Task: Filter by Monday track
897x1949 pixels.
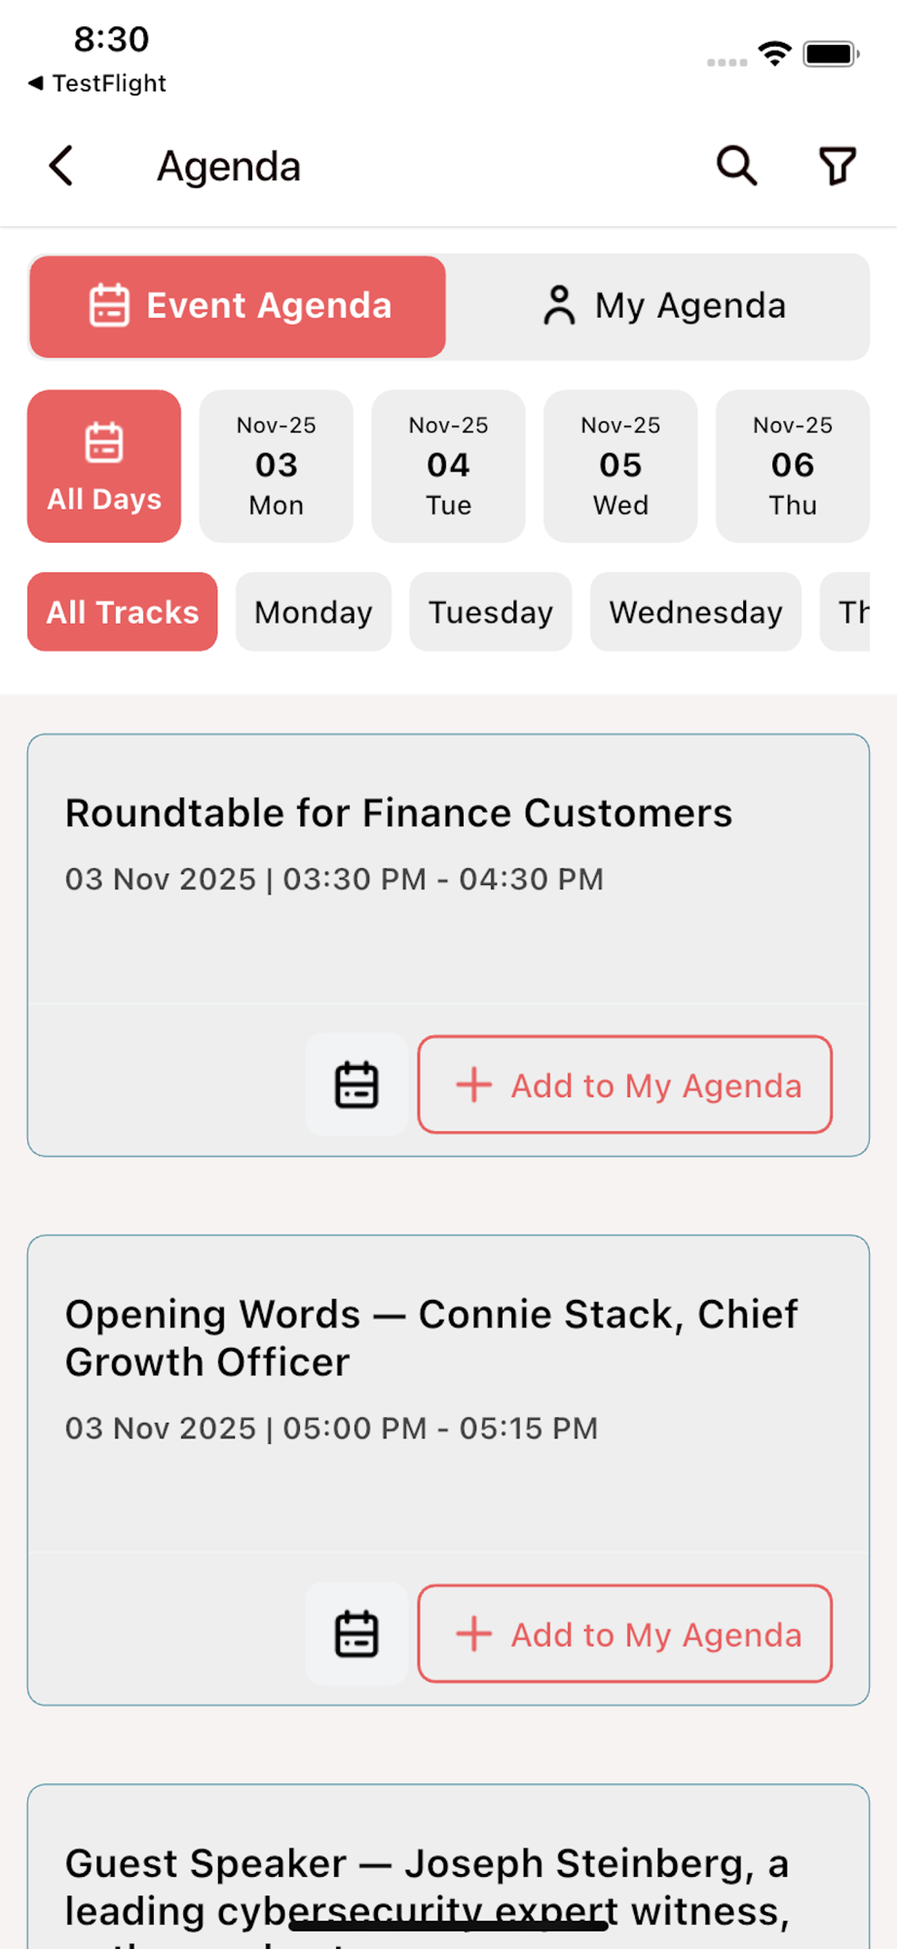Action: pos(314,612)
